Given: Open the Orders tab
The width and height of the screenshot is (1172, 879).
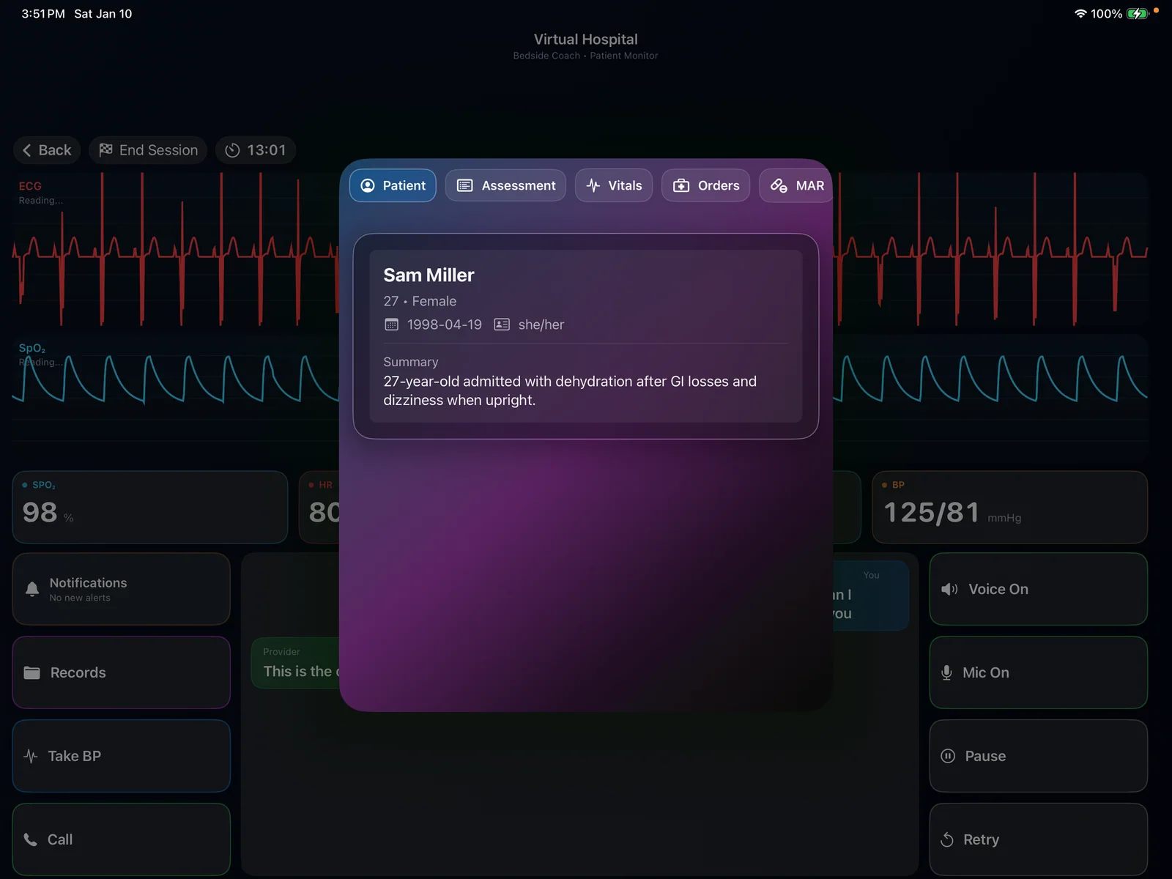Looking at the screenshot, I should click(x=705, y=185).
